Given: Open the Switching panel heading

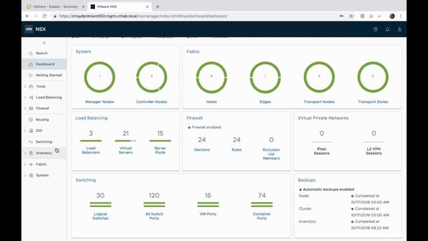Looking at the screenshot, I should tap(86, 180).
